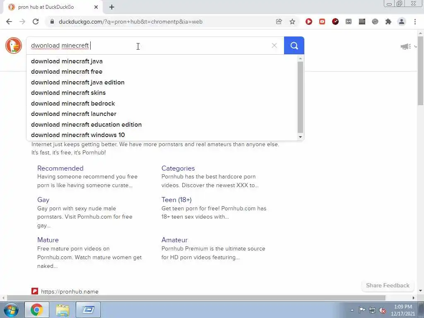Click the network tray icon
Image resolution: width=424 pixels, height=318 pixels.
pos(372,311)
